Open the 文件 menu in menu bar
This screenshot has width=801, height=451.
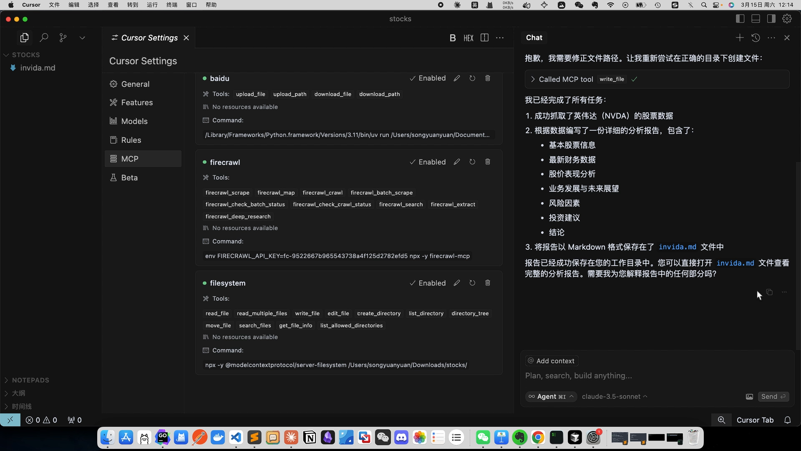(54, 5)
